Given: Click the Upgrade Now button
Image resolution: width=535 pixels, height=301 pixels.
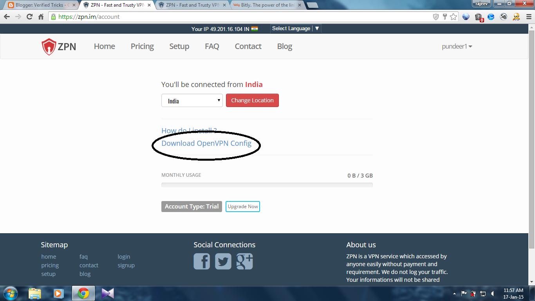Looking at the screenshot, I should [243, 207].
